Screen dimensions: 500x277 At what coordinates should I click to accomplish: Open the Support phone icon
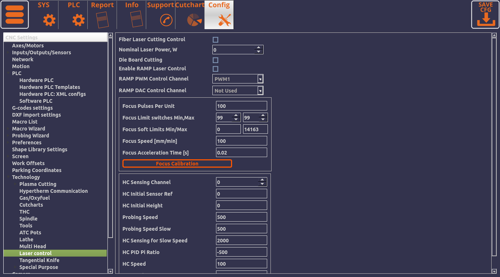[166, 20]
